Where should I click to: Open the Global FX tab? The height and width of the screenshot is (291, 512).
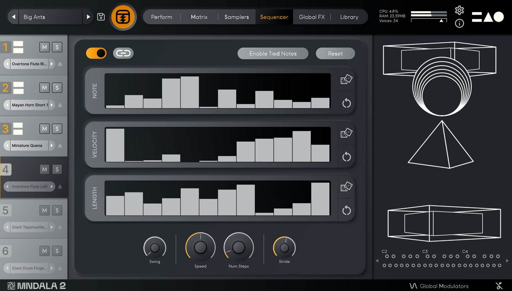(x=312, y=17)
